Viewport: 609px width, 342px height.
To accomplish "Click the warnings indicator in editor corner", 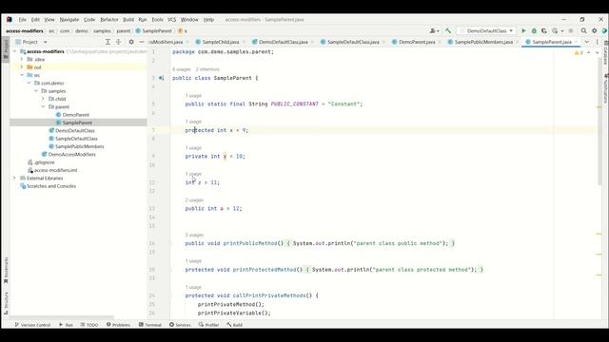I will coord(579,52).
